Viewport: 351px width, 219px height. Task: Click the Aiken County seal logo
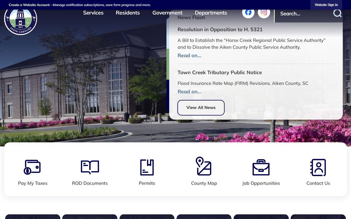(21, 22)
